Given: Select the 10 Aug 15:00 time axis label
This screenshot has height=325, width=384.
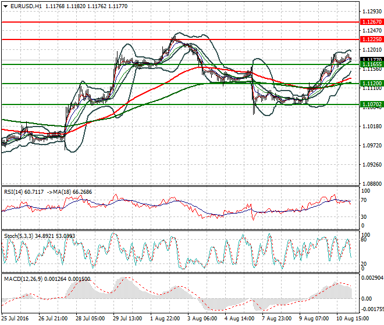Looking at the screenshot, I should [x=353, y=319].
